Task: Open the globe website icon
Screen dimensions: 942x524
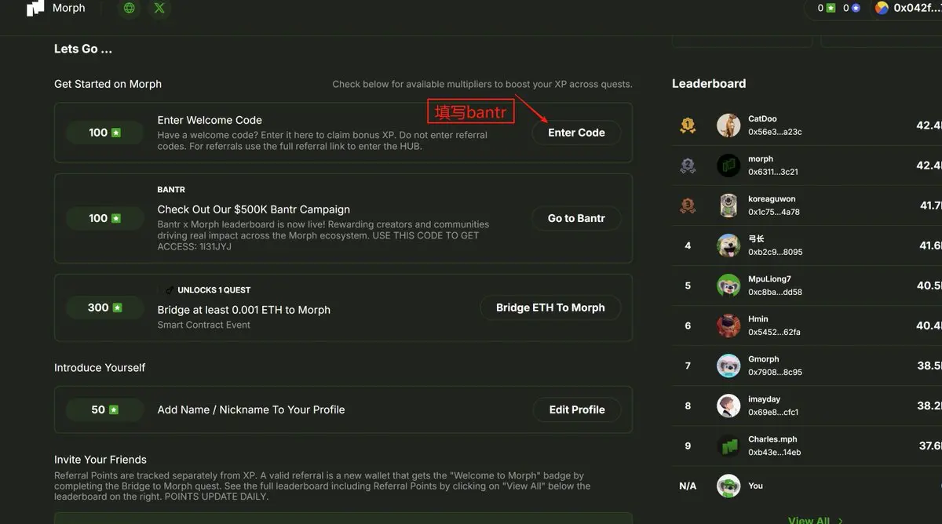Action: (130, 8)
